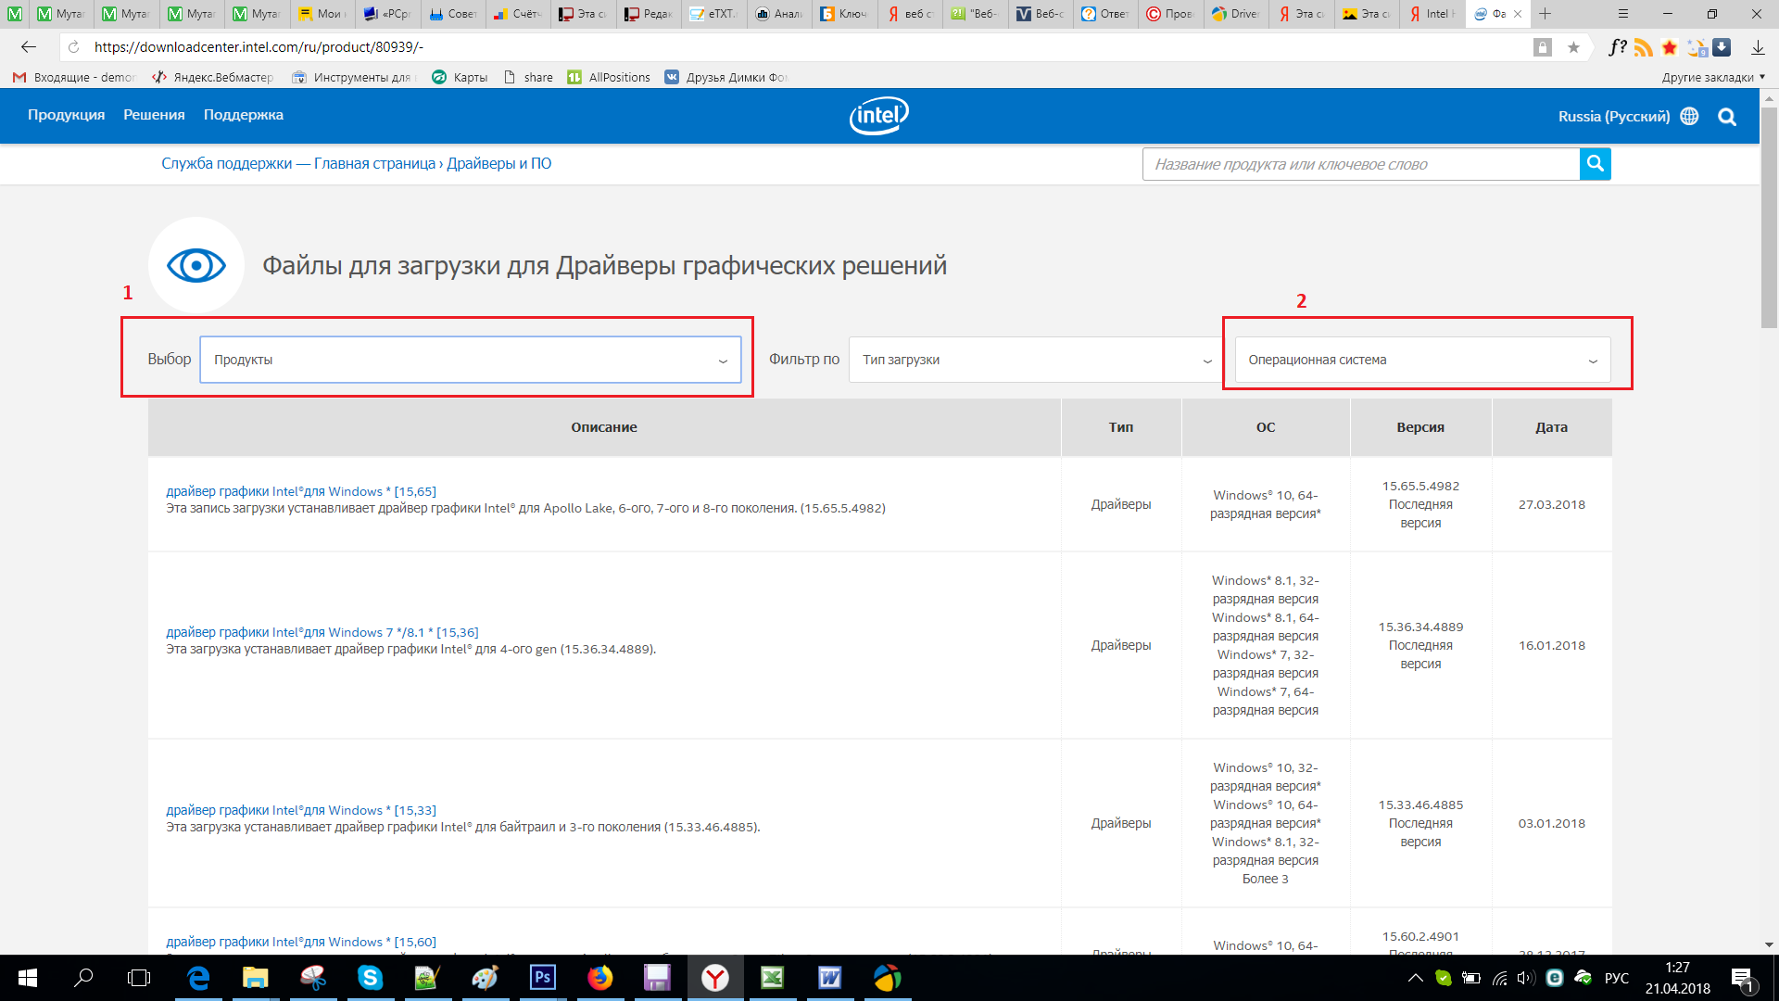
Task: Launch Microsoft Edge from taskbar
Action: pyautogui.click(x=198, y=978)
